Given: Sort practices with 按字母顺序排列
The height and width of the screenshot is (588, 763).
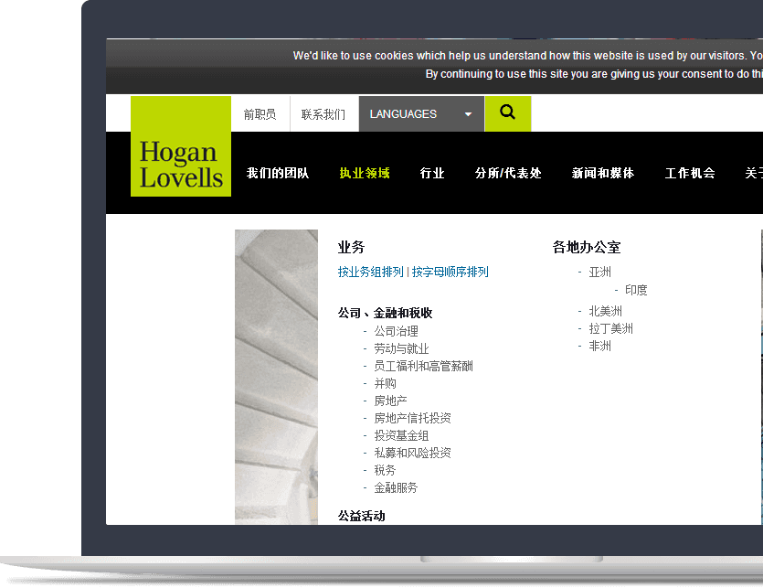Looking at the screenshot, I should 450,272.
